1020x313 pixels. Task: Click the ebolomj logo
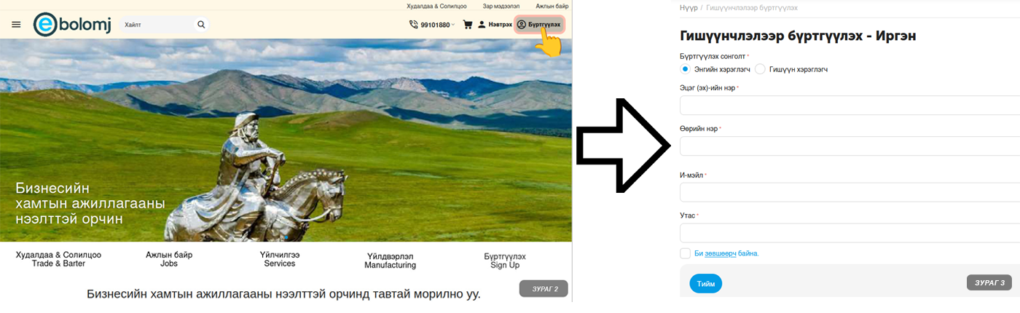pos(71,24)
